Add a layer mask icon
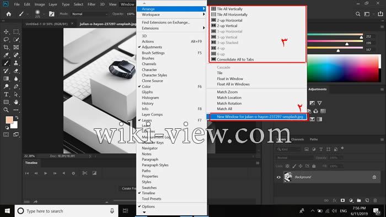The image size is (386, 217). tap(342, 200)
